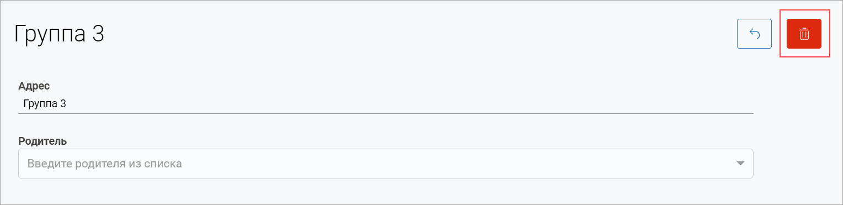The width and height of the screenshot is (843, 205).
Task: Click the red trash delete button
Action: 804,34
